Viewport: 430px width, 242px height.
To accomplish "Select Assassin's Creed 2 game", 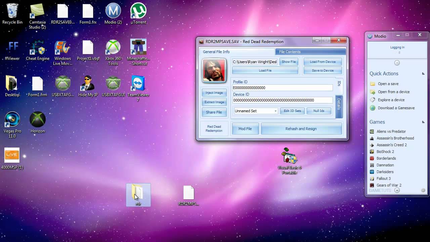I will [388, 145].
